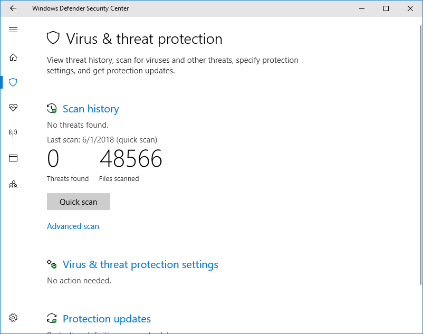Select the Home icon in sidebar
423x334 pixels.
coord(13,57)
